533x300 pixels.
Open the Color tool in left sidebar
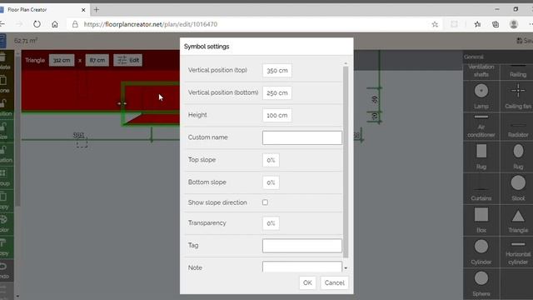tap(5, 224)
